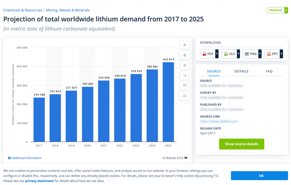Click the Chemicals & Resources breadcrumb
291x185 pixels.
(x=22, y=10)
